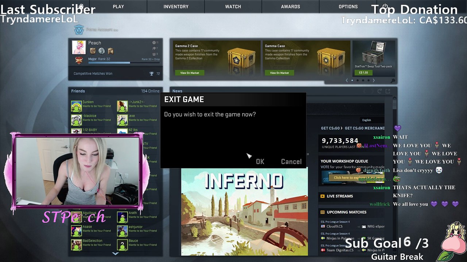467x262 pixels.
Task: Click the store key icon
Action: point(393,80)
